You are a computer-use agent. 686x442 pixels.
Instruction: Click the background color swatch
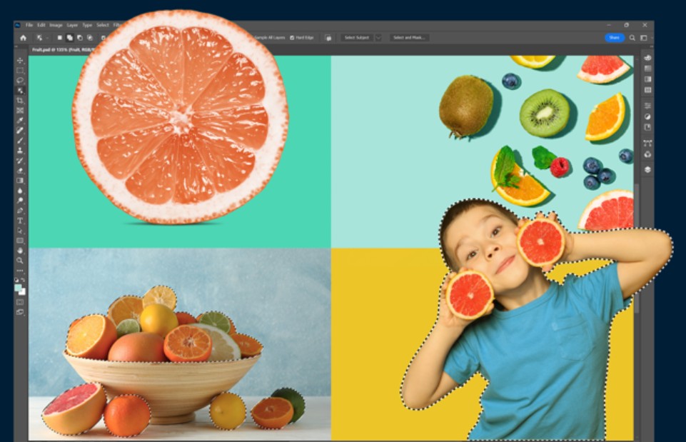tap(23, 292)
